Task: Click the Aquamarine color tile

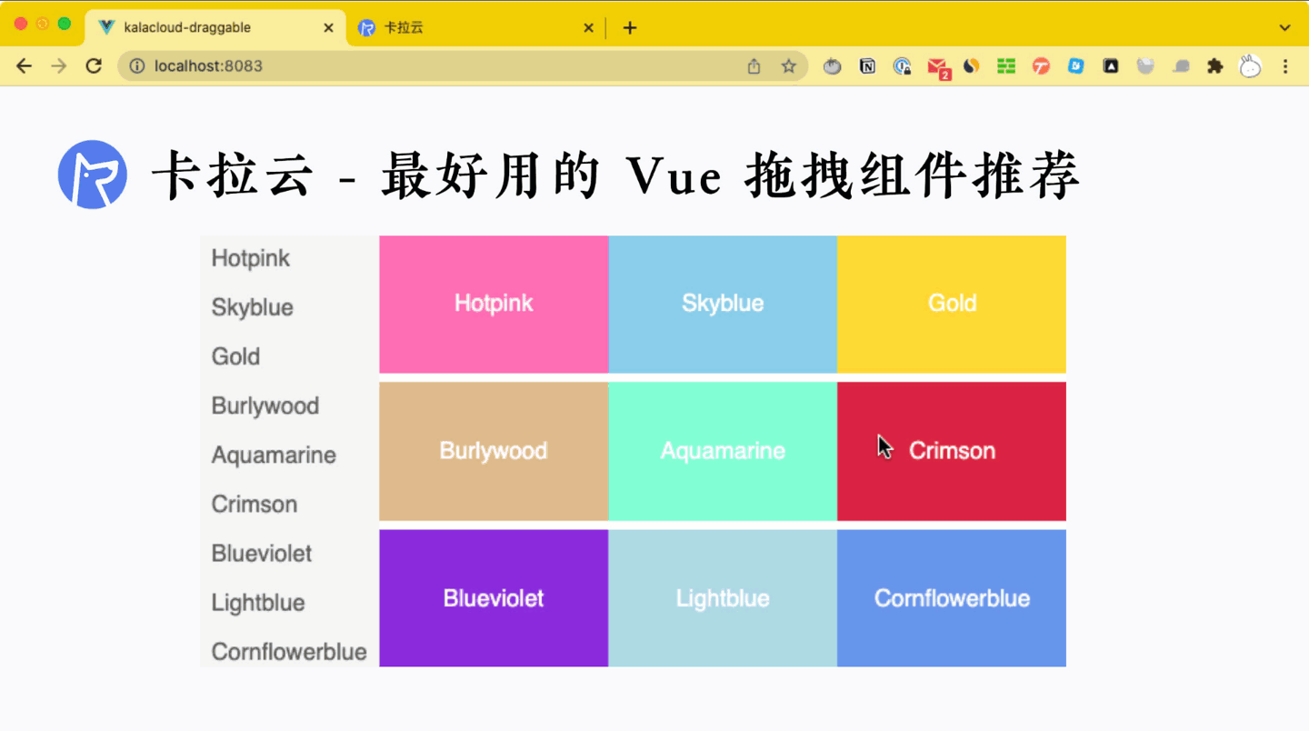Action: pos(723,451)
